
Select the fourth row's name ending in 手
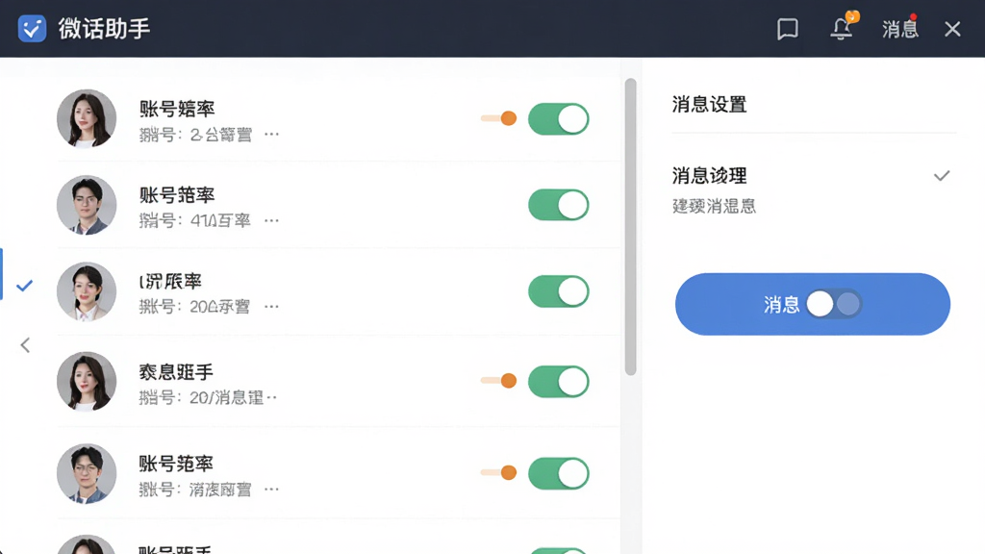tap(176, 372)
